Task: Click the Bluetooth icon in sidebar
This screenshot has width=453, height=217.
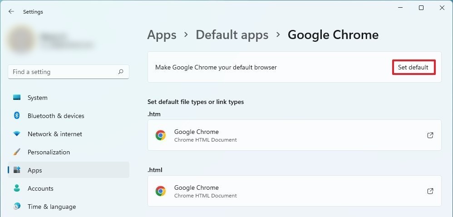Action: (17, 116)
